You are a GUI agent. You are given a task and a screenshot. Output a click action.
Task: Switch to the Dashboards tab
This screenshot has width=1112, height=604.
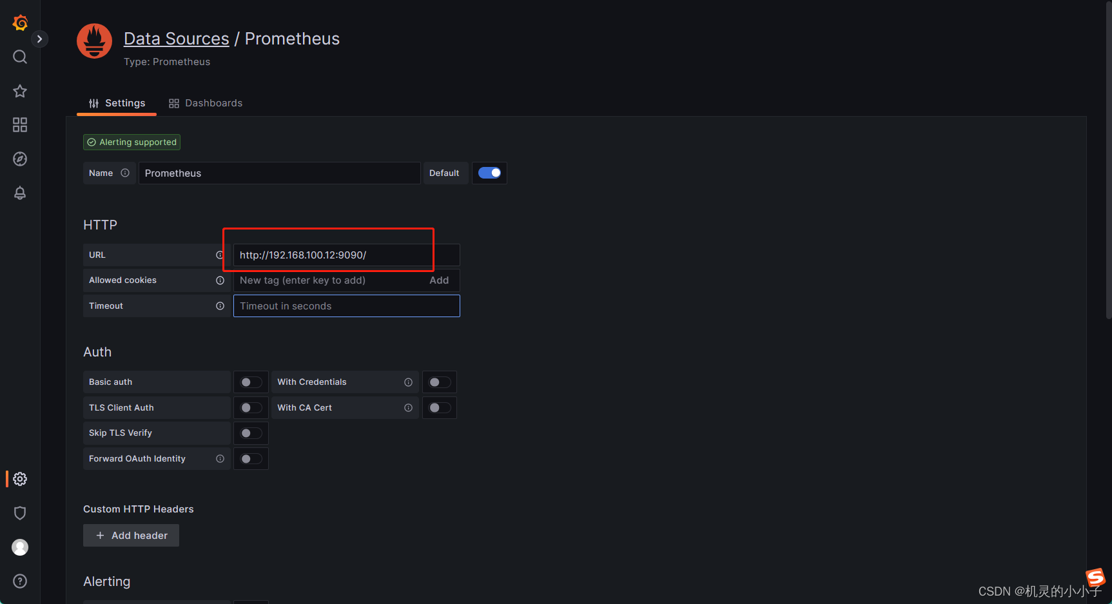pos(206,103)
